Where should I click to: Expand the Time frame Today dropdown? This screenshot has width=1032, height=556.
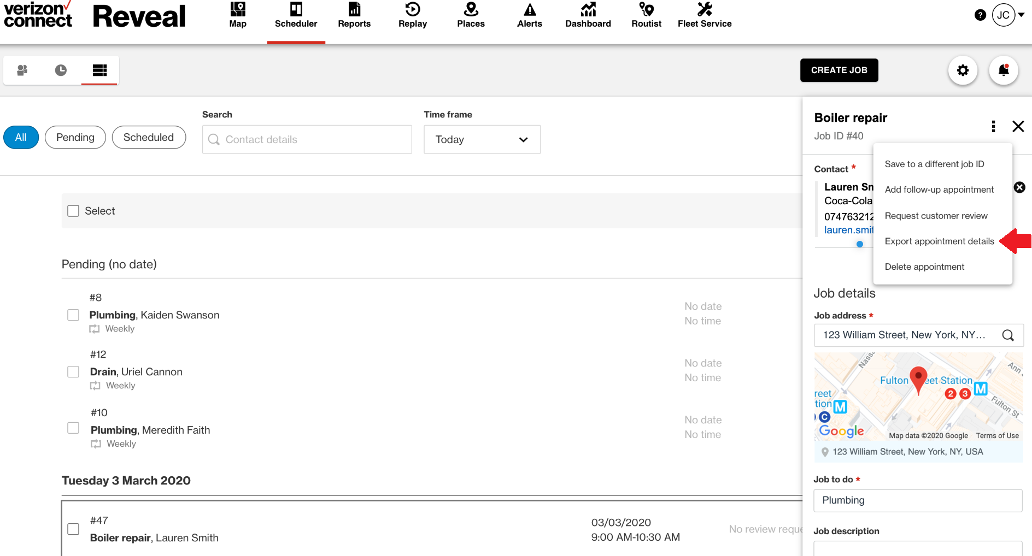tap(482, 140)
